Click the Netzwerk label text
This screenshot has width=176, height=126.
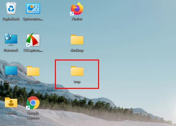pyautogui.click(x=11, y=50)
